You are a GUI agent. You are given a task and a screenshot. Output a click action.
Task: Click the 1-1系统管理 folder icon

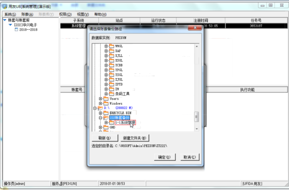[x=111, y=122]
